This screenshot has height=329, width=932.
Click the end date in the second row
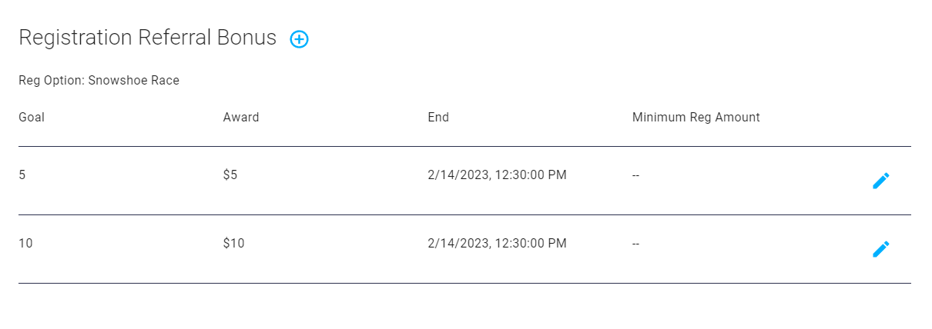click(497, 244)
